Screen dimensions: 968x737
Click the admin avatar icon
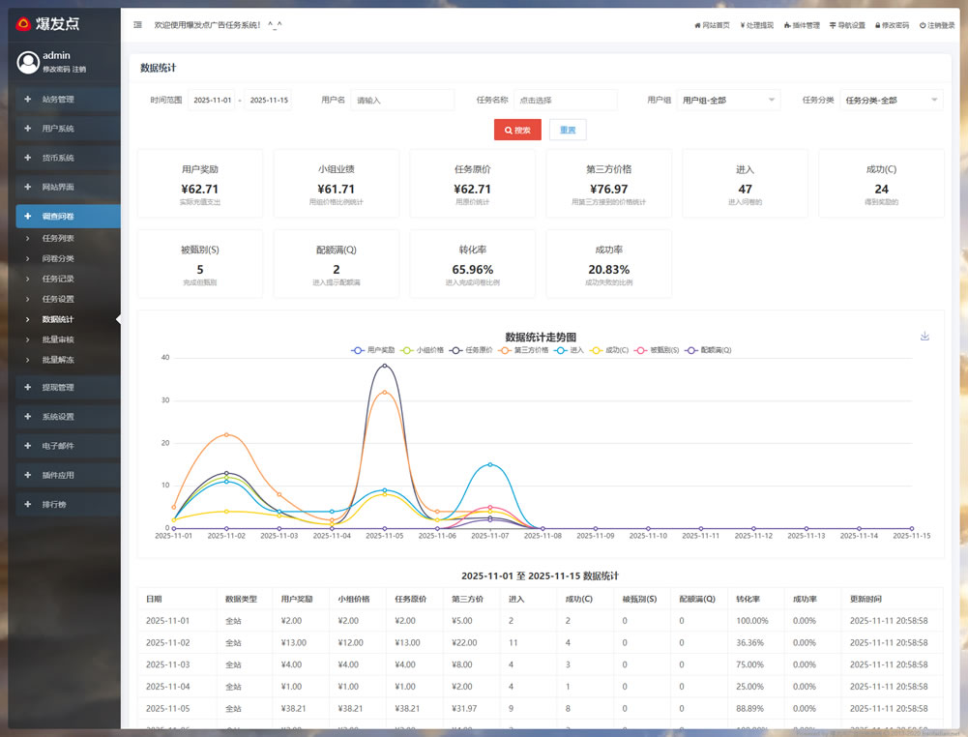(27, 62)
